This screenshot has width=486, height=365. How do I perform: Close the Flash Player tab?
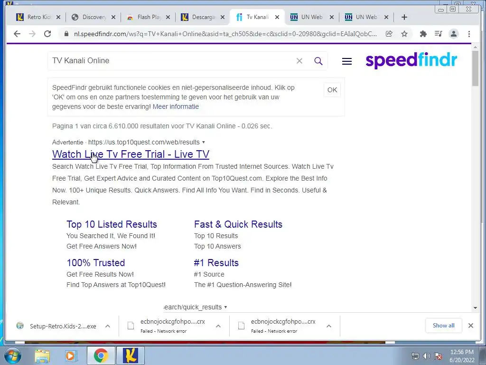(x=168, y=17)
